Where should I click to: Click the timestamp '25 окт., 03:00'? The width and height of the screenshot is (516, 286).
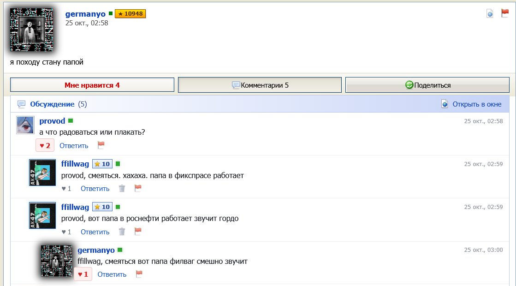click(483, 250)
